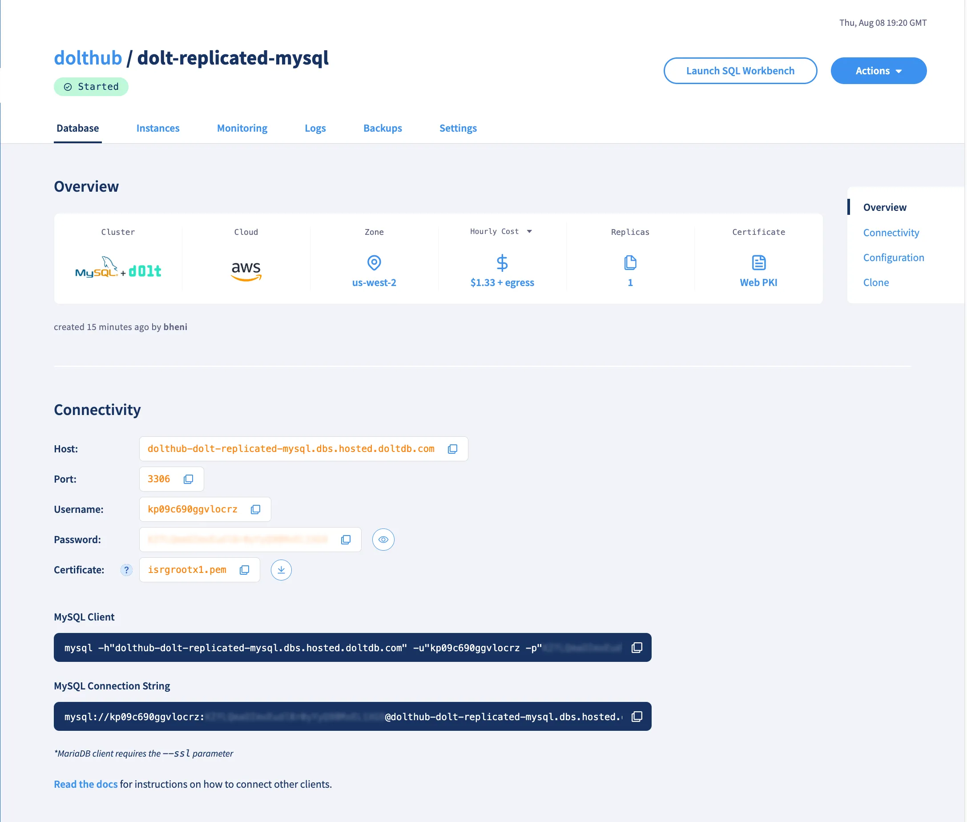Image resolution: width=967 pixels, height=822 pixels.
Task: Launch SQL Workbench
Action: click(740, 71)
